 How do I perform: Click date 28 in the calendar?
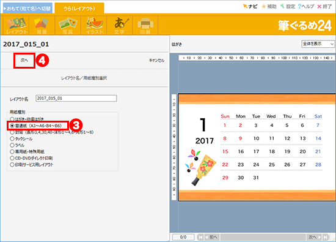(318, 165)
